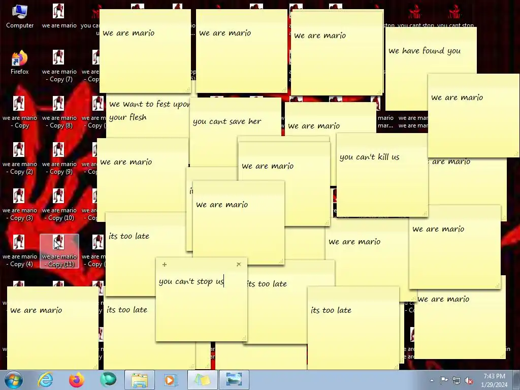Click the Show desktop button at the taskbar end
This screenshot has height=390, width=520.
(x=516, y=380)
